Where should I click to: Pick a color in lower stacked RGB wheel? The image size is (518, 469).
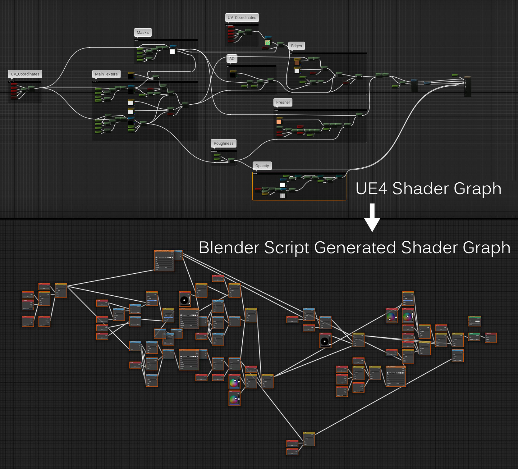click(233, 399)
